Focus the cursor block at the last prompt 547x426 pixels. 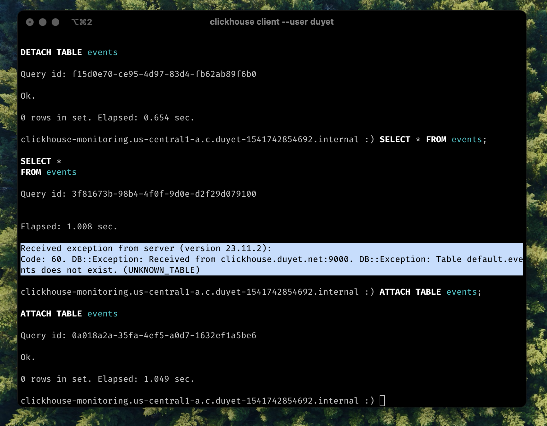[x=382, y=401]
